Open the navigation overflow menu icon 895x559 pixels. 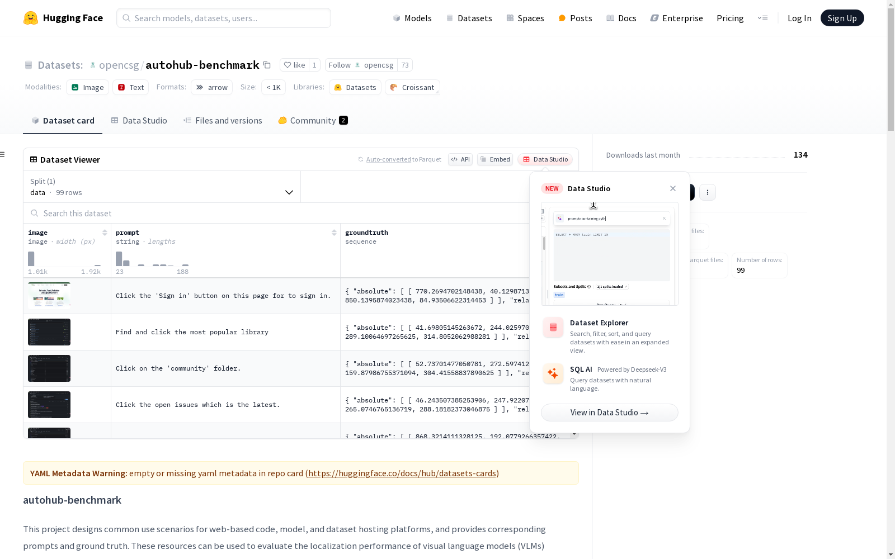(762, 18)
